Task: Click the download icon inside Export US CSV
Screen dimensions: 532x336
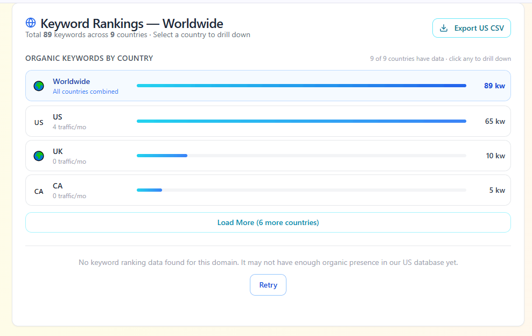Action: point(444,27)
